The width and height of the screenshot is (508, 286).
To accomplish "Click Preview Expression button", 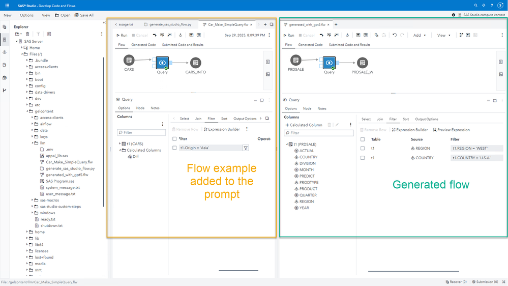I will pyautogui.click(x=451, y=130).
